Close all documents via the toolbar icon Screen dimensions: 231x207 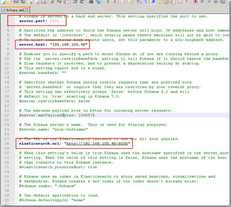pos(37,2)
